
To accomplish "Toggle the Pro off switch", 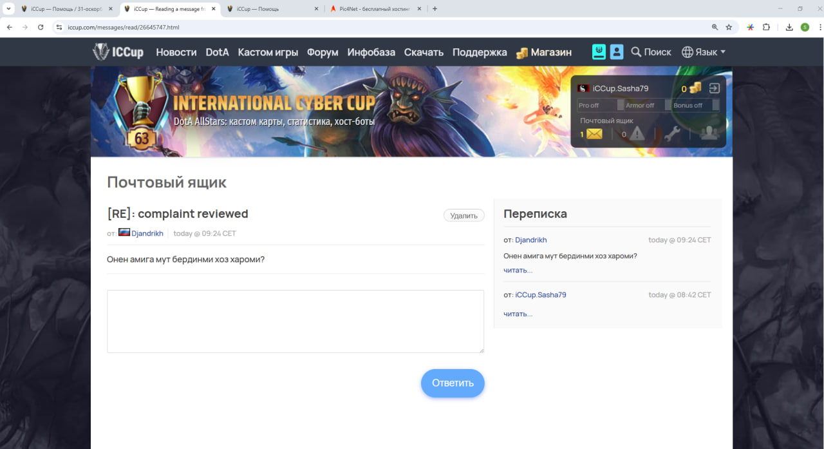I will 621,105.
